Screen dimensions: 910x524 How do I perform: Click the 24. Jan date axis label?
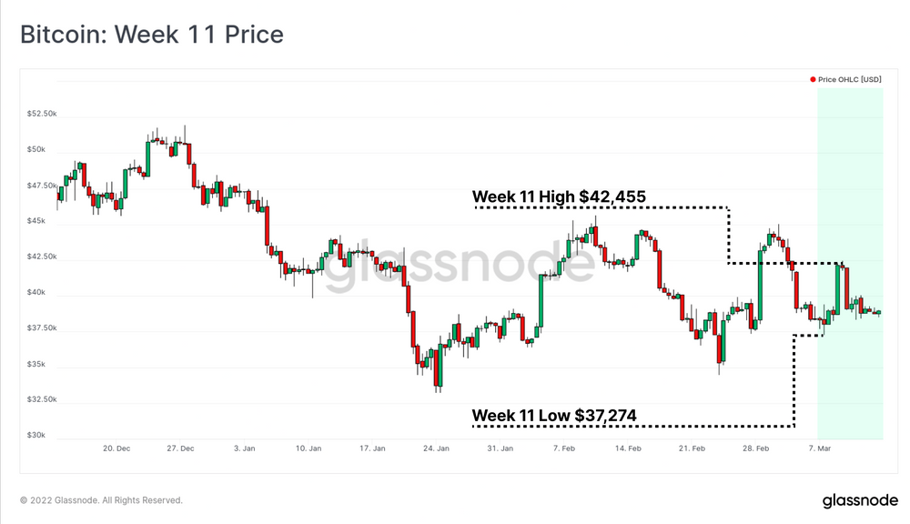tap(436, 448)
